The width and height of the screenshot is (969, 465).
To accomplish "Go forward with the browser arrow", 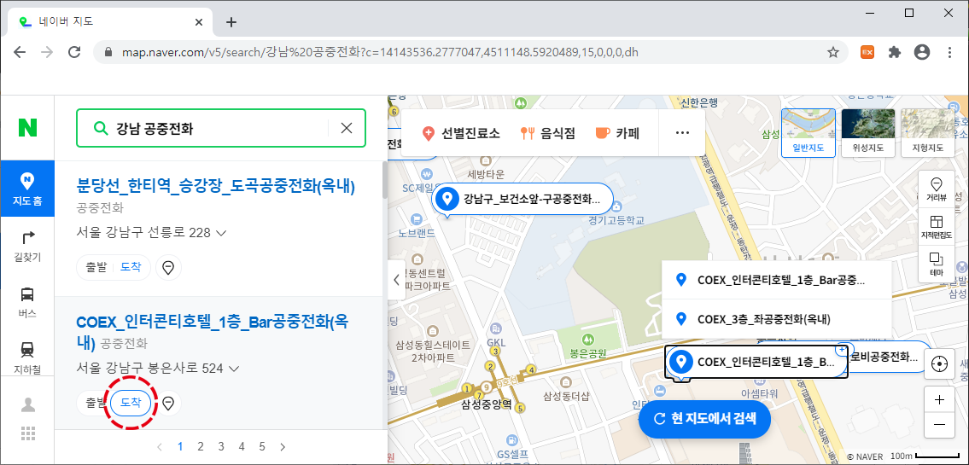I will coord(47,52).
